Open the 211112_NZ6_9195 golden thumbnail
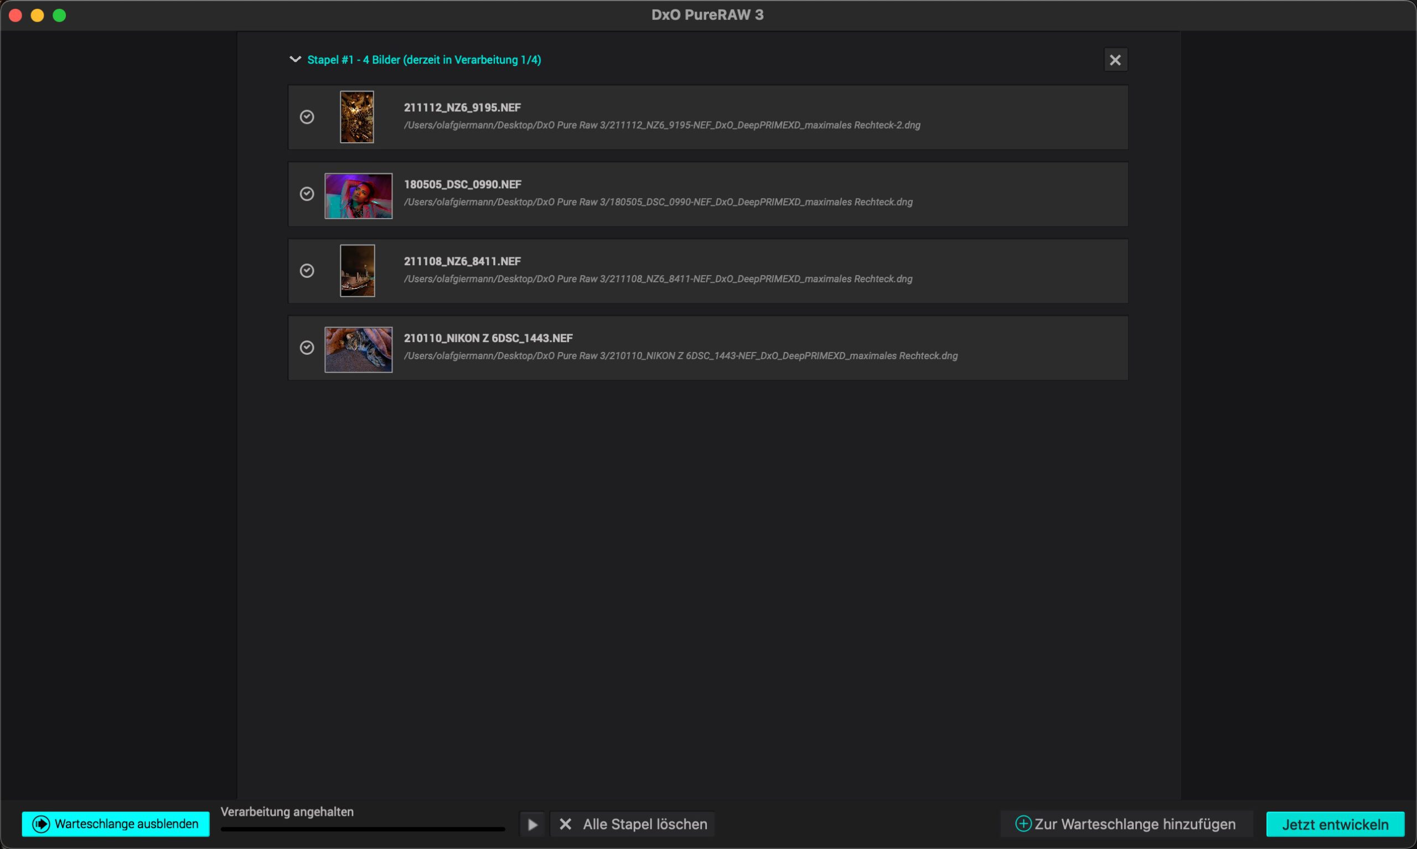The height and width of the screenshot is (849, 1417). coord(357,117)
